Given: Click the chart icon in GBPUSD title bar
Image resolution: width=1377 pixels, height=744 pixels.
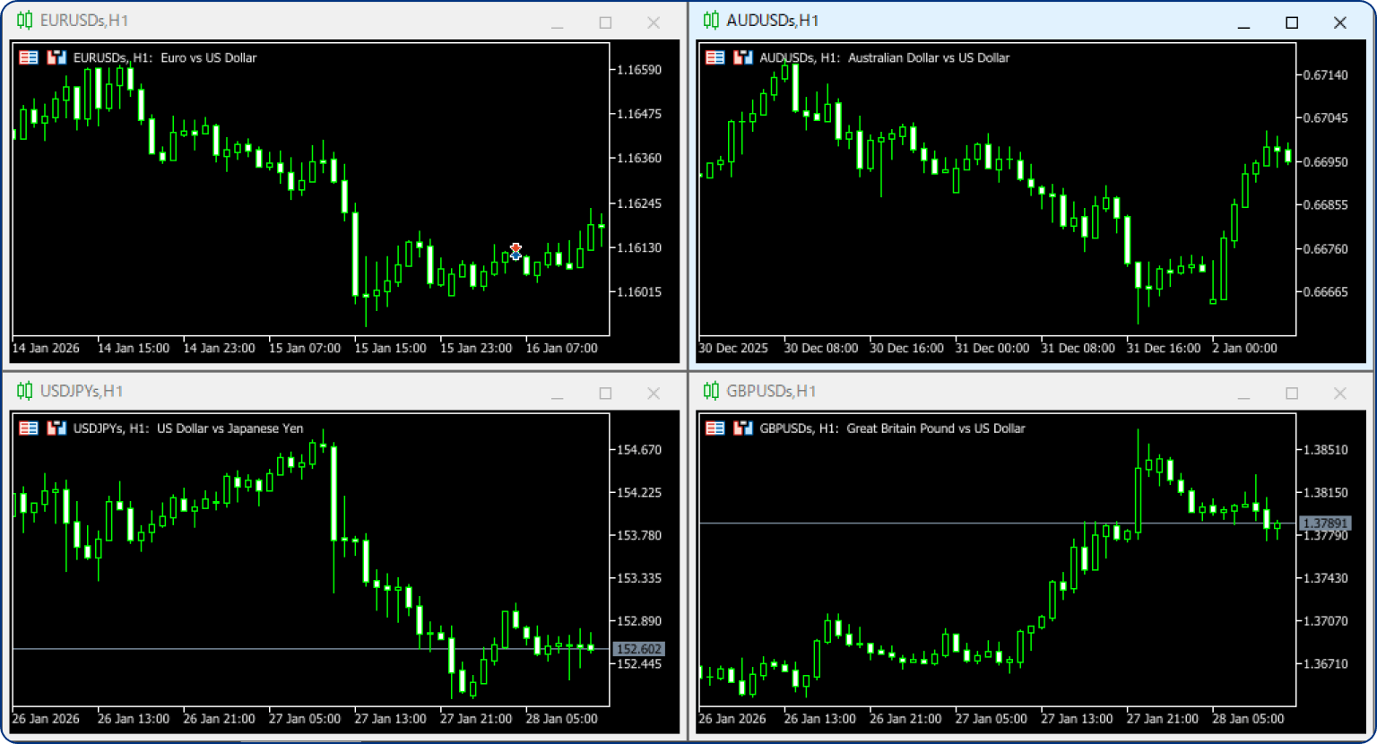Looking at the screenshot, I should (x=711, y=392).
